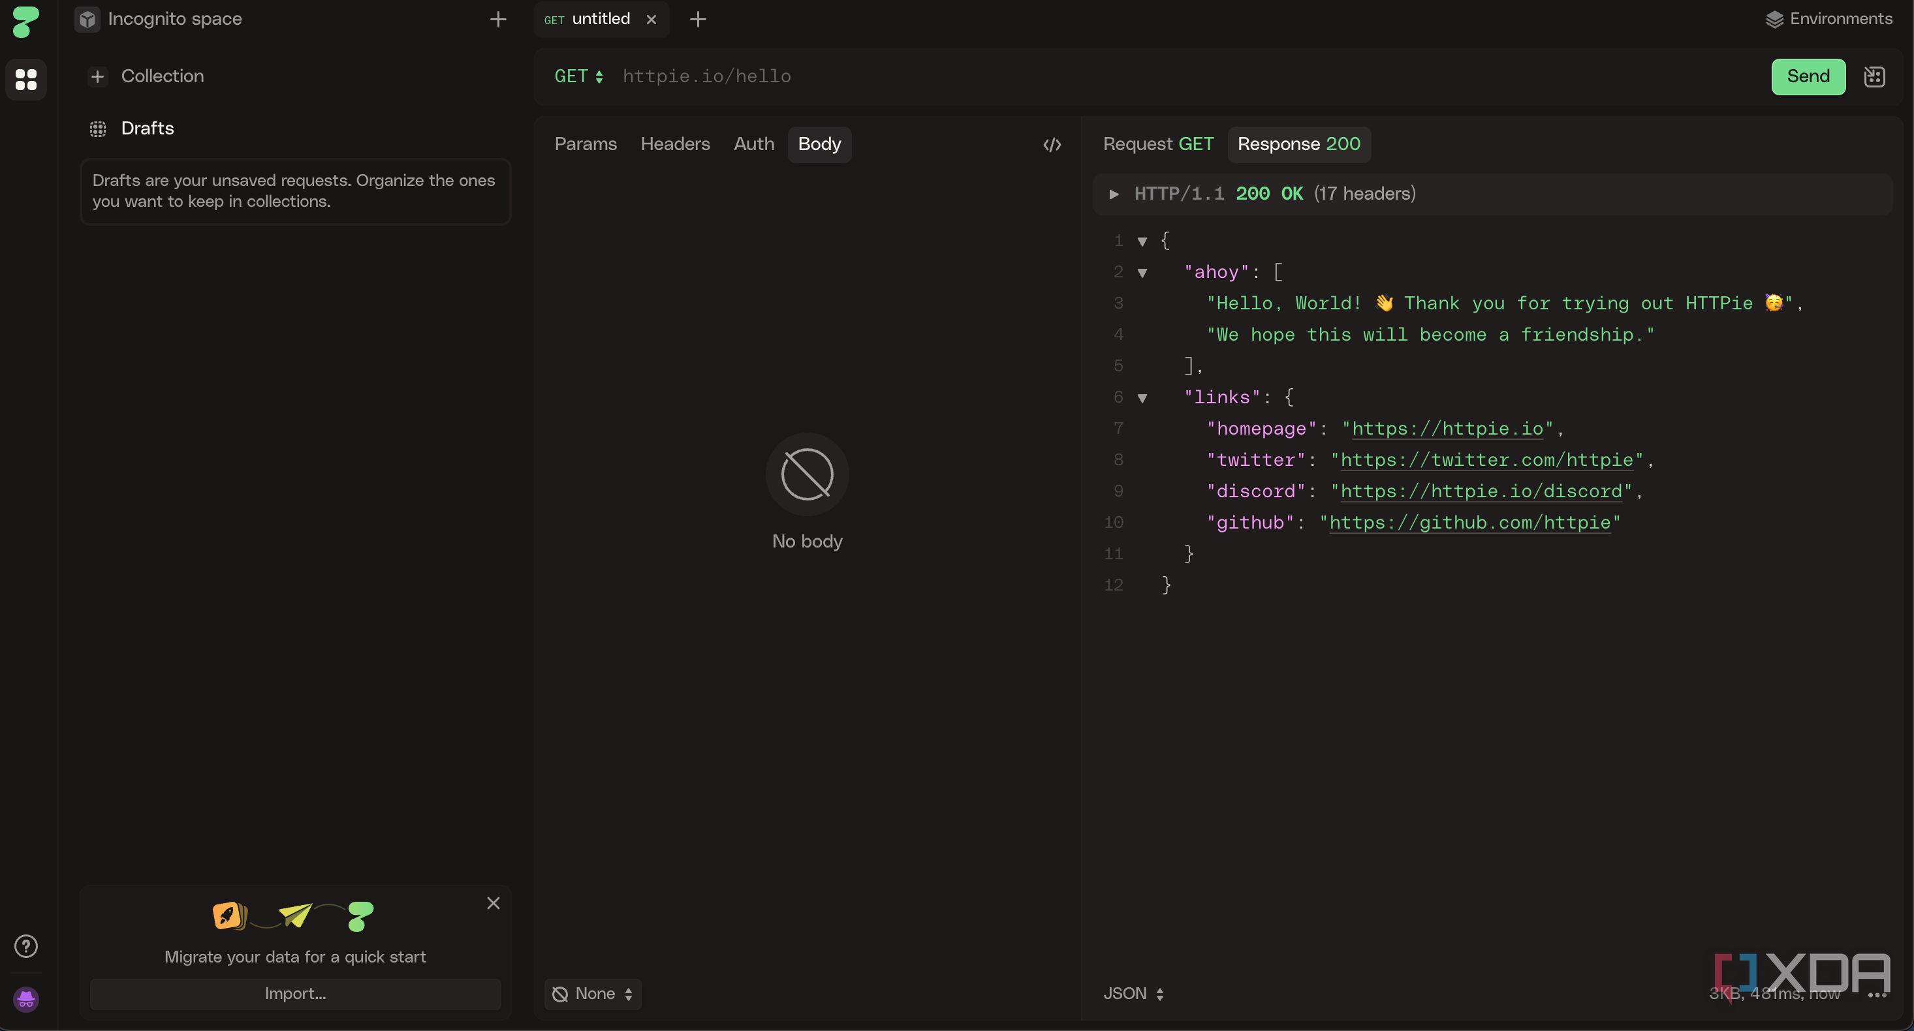Screen dimensions: 1914x1031
Task: Add new item with plus beside Incognito space
Action: (499, 20)
